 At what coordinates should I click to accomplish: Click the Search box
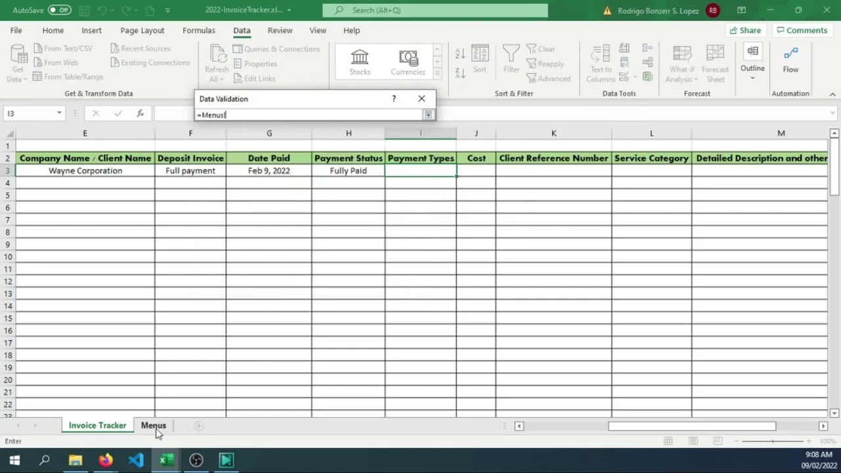point(435,10)
